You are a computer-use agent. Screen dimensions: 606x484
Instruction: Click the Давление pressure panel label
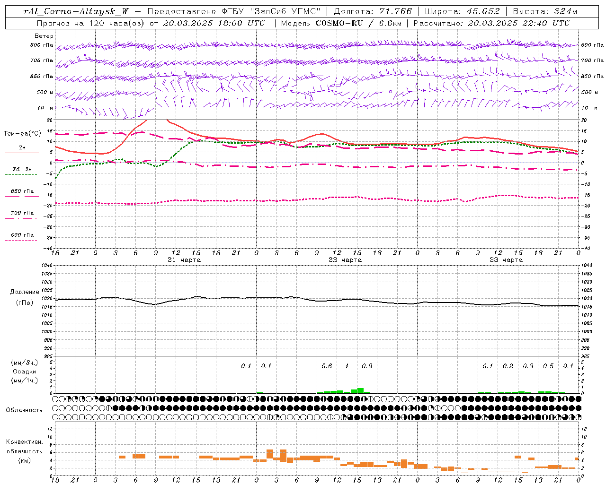pos(25,292)
